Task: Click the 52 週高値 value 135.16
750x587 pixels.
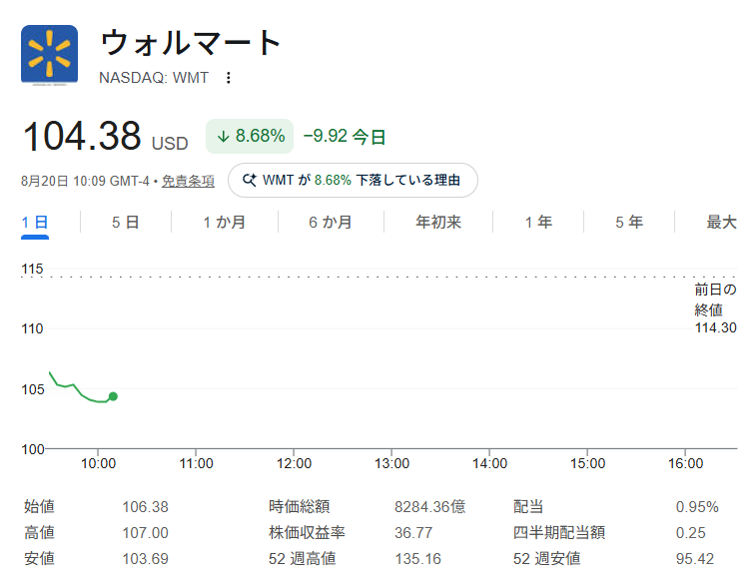Action: (417, 559)
